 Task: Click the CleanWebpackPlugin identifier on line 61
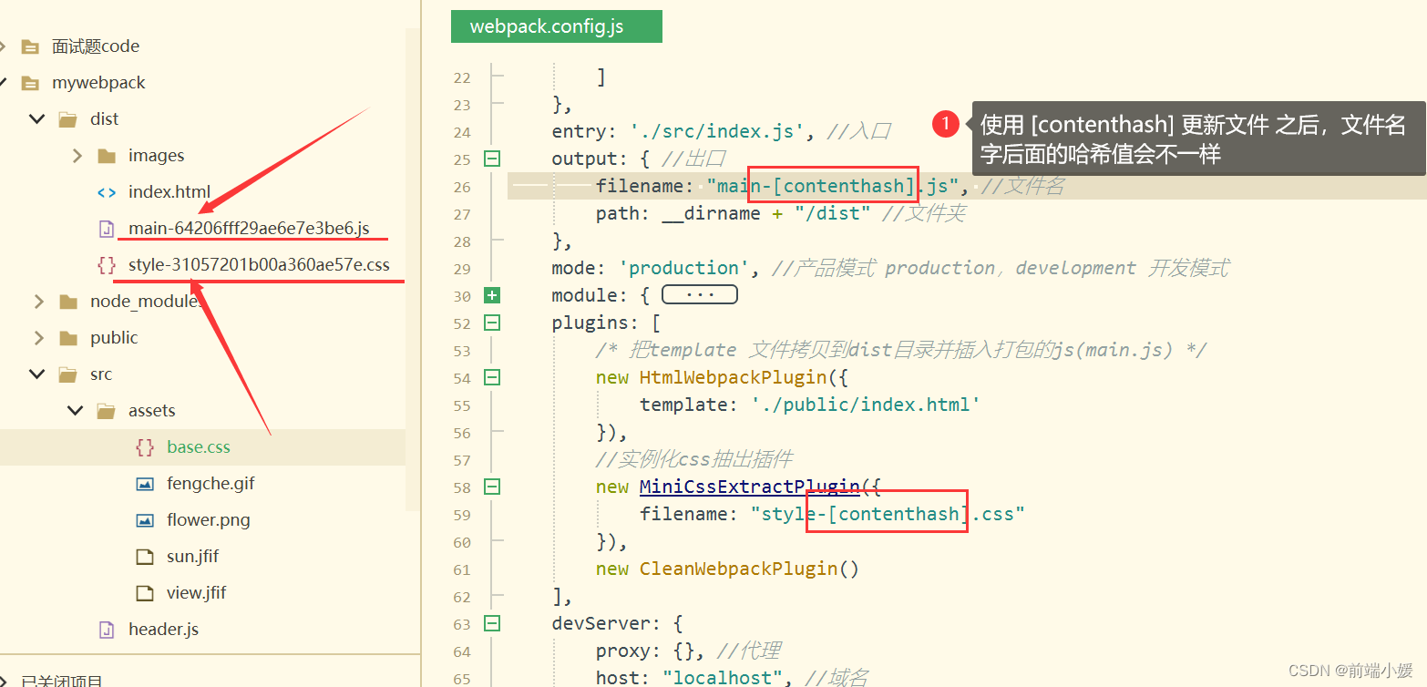pyautogui.click(x=738, y=569)
